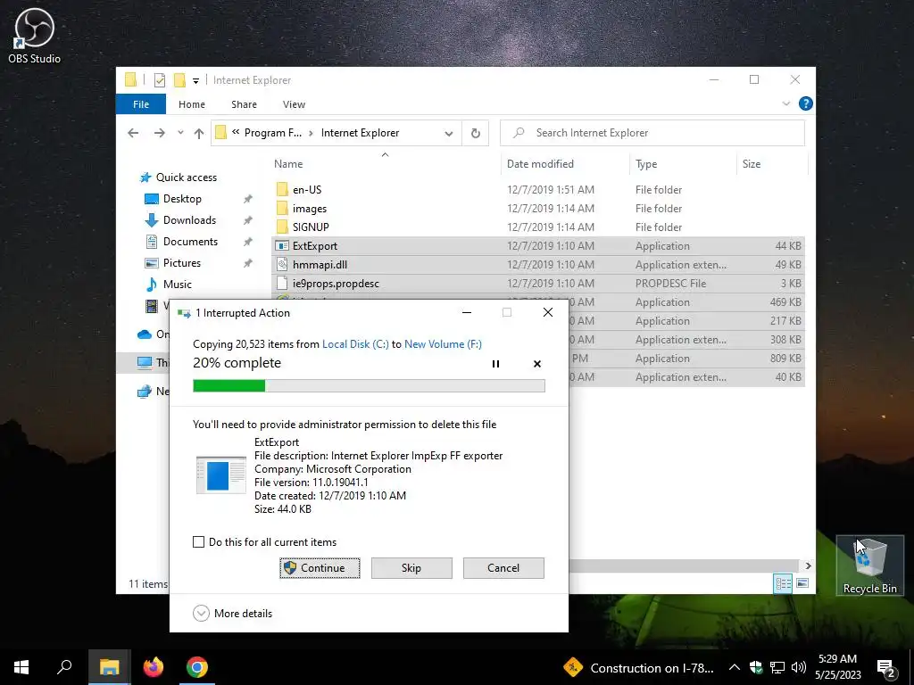
Task: Cancel copy with the small X
Action: tap(536, 364)
